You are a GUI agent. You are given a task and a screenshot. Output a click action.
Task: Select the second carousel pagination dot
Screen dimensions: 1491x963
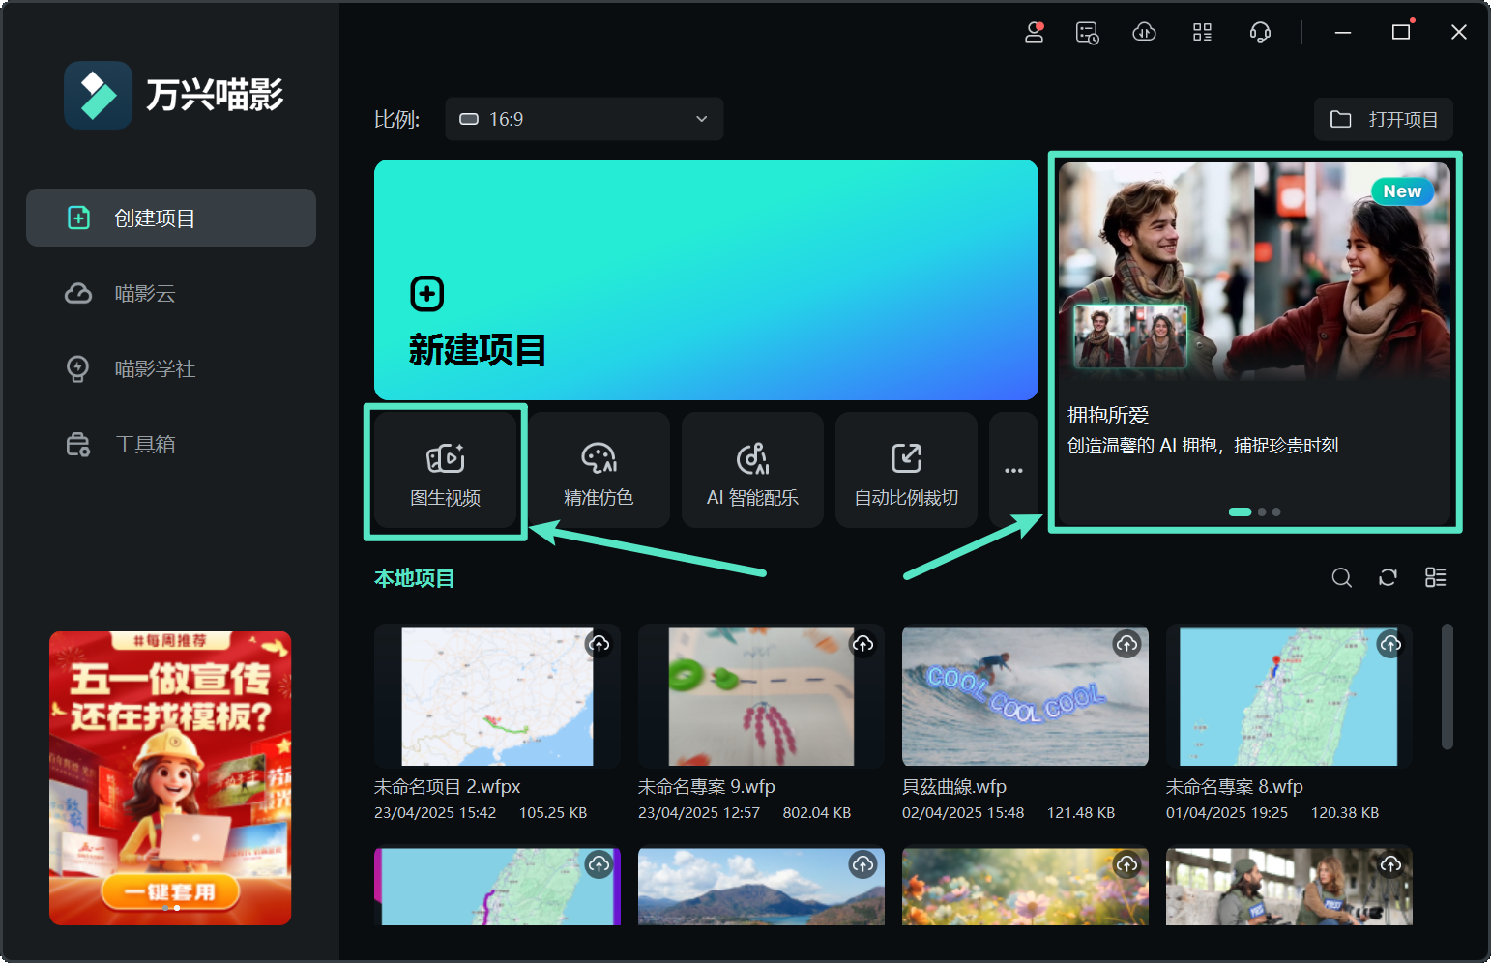[x=1261, y=511]
